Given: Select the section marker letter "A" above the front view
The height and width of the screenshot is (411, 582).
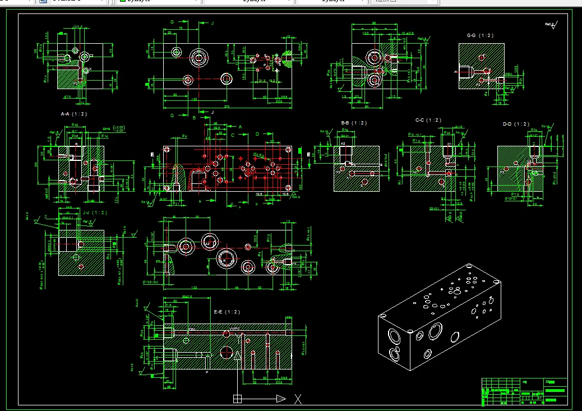Looking at the screenshot, I should coord(240,127).
